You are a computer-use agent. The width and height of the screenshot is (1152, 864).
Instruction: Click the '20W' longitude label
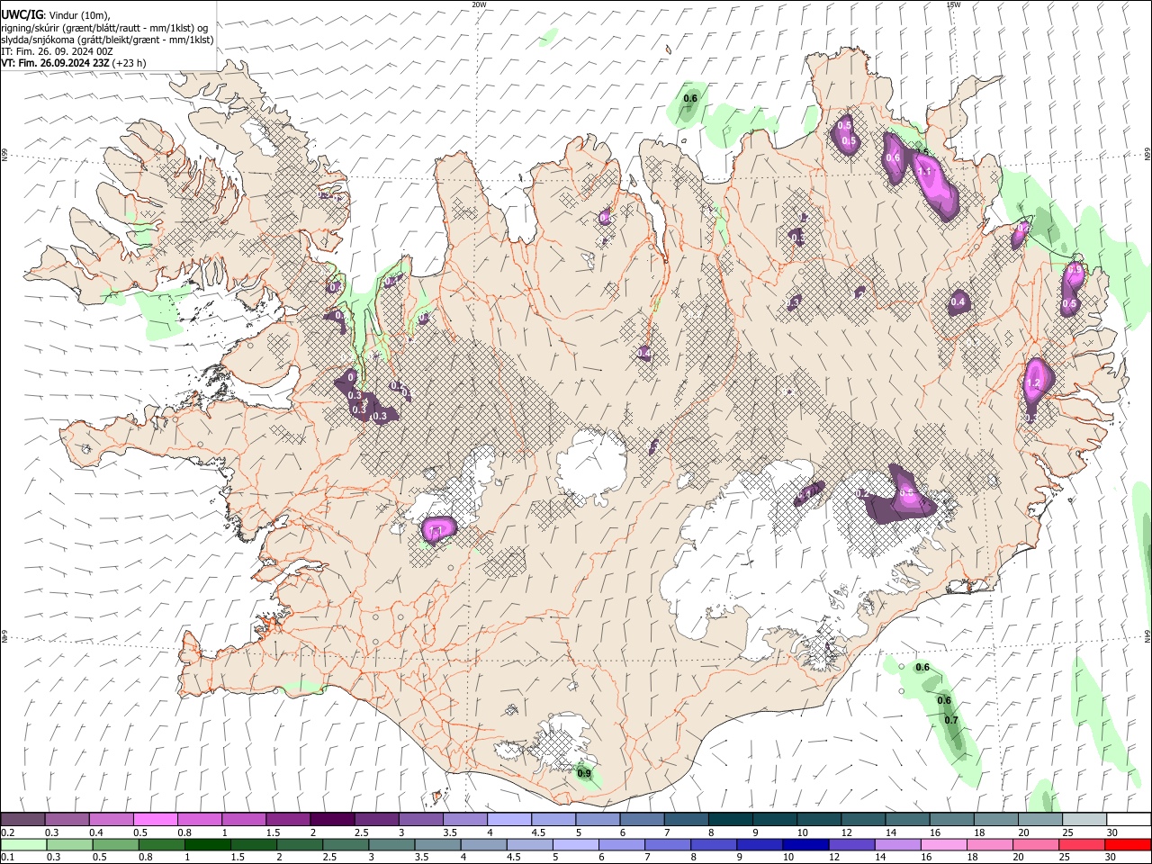pos(479,4)
